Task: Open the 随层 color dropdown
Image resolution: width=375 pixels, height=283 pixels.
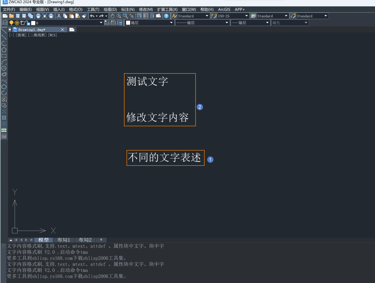Action: [149, 23]
